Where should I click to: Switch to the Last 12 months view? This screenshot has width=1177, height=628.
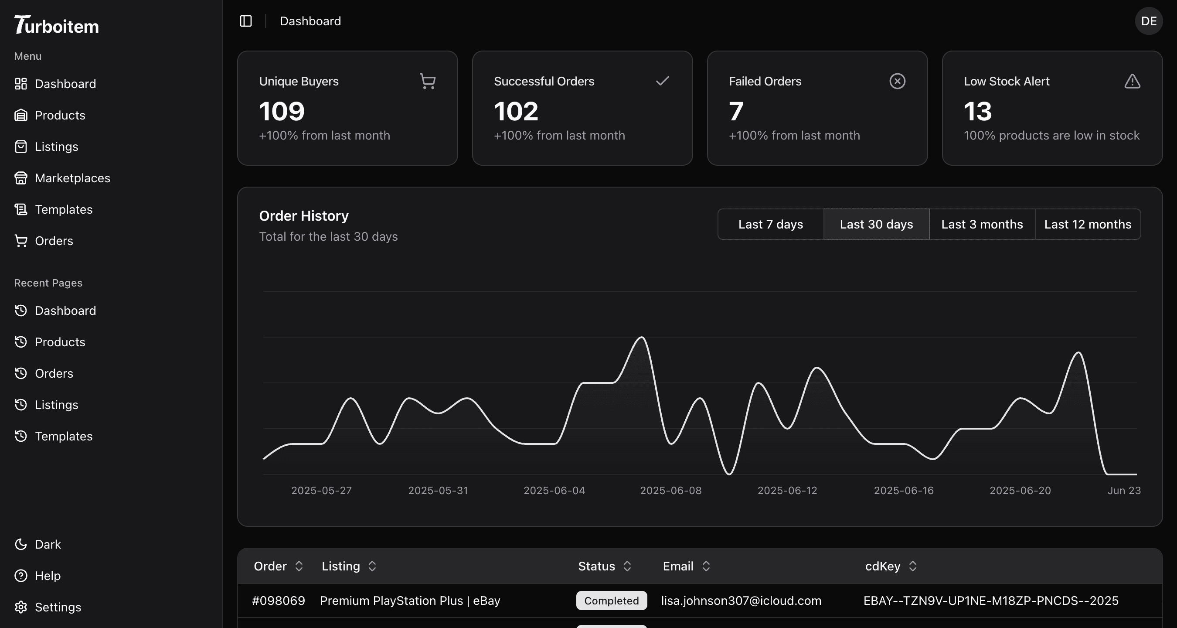pyautogui.click(x=1088, y=224)
